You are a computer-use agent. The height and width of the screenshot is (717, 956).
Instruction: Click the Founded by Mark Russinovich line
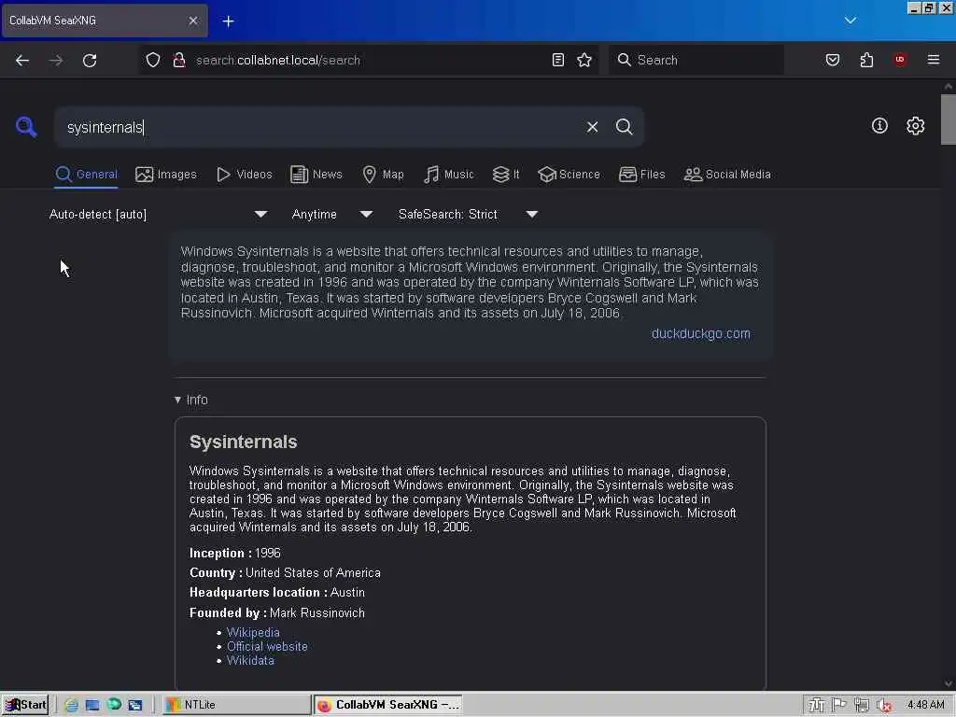pyautogui.click(x=276, y=612)
